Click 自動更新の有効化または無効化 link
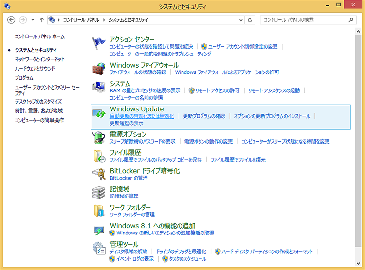365x270 pixels. tap(142, 116)
